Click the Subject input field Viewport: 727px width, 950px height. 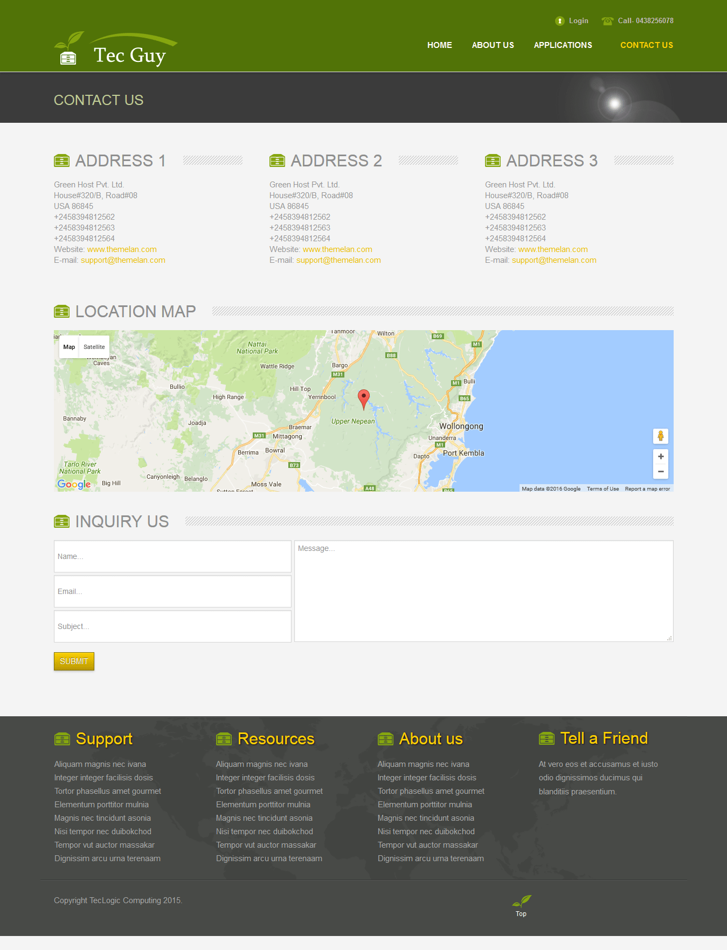pyautogui.click(x=172, y=626)
